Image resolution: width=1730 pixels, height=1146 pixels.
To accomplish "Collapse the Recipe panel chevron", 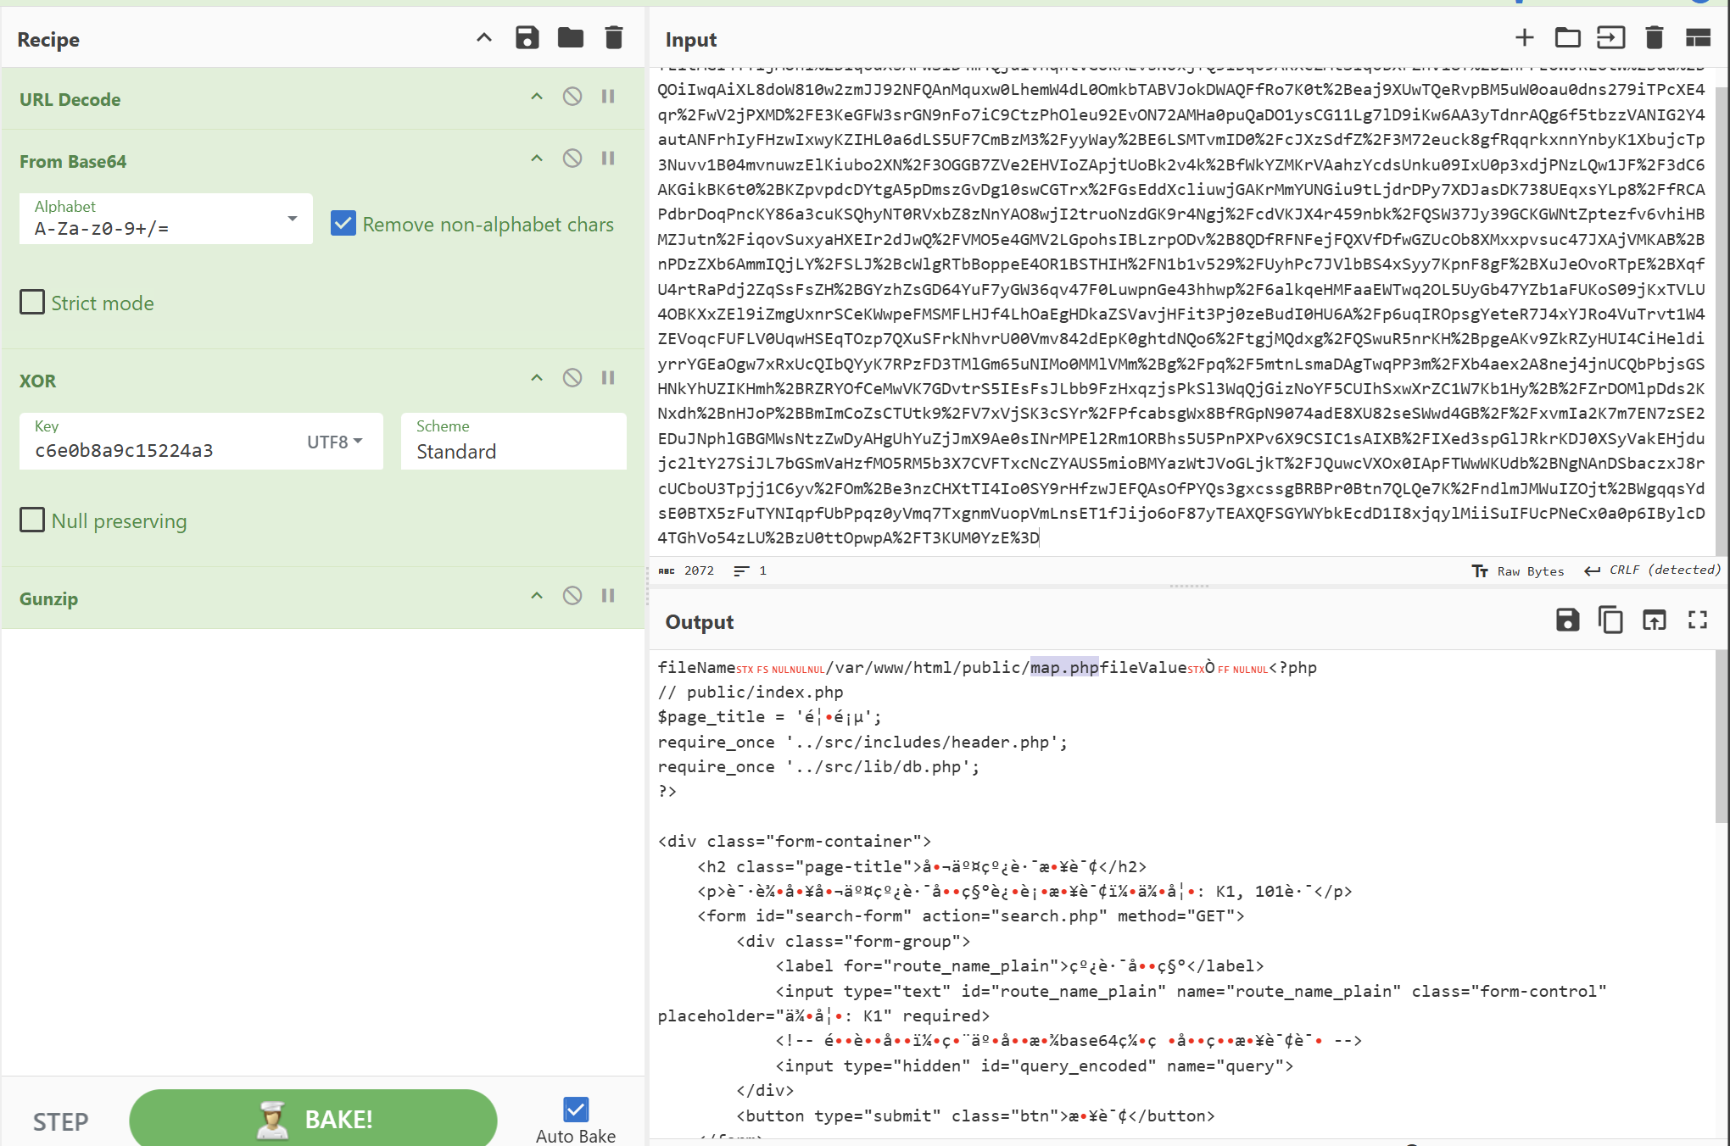I will [x=483, y=38].
